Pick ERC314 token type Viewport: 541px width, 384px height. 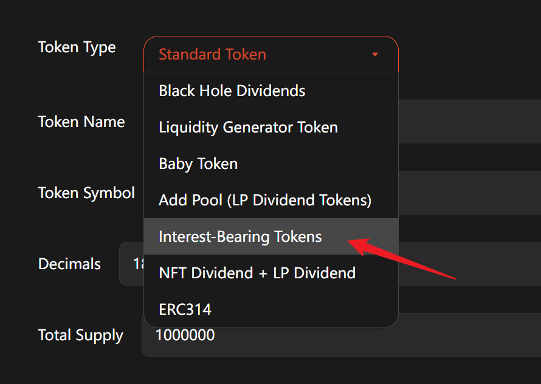[185, 309]
